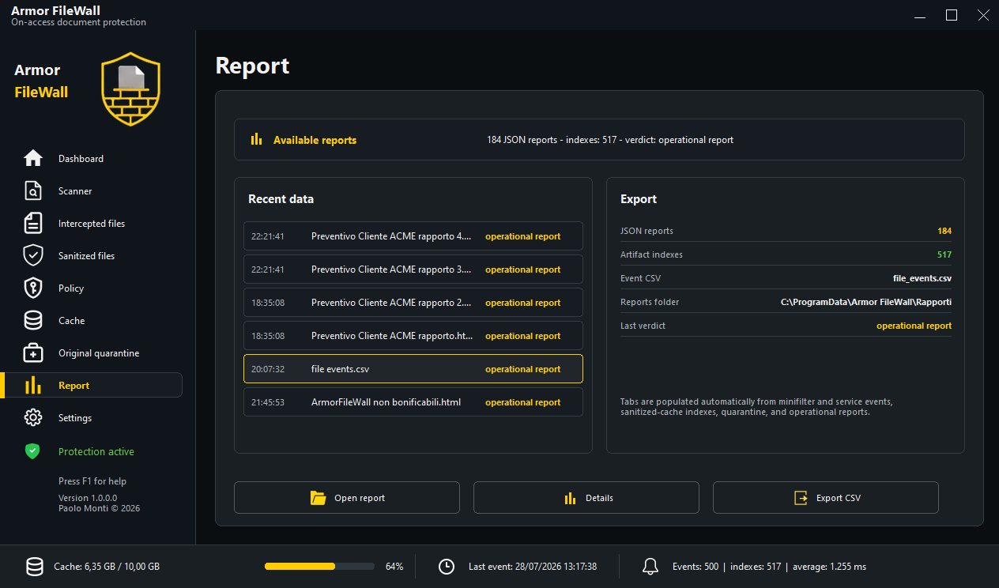Click the Events 500 status bar entry

click(696, 567)
